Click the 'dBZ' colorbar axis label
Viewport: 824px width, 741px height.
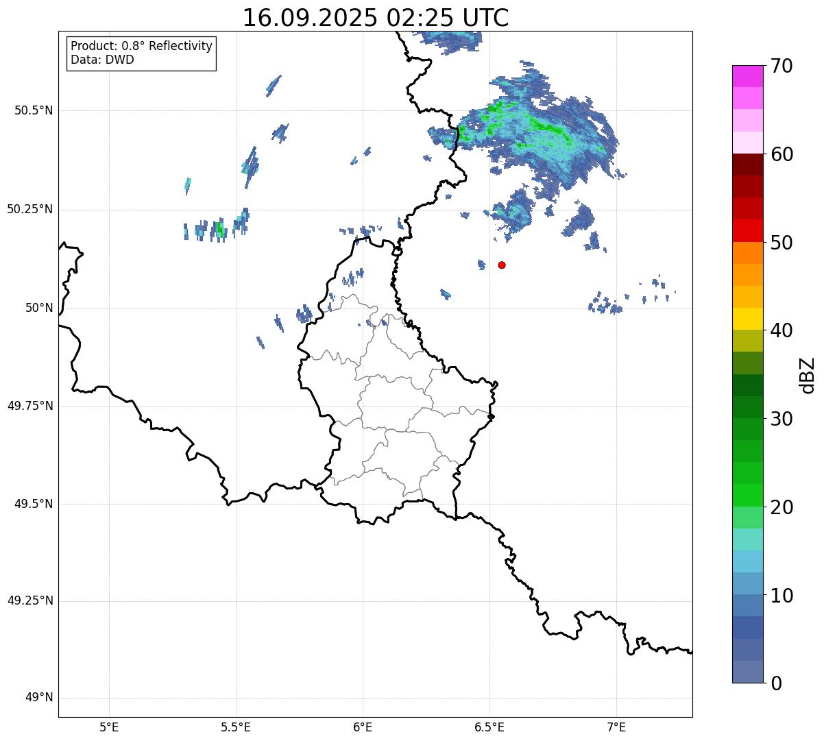point(807,374)
